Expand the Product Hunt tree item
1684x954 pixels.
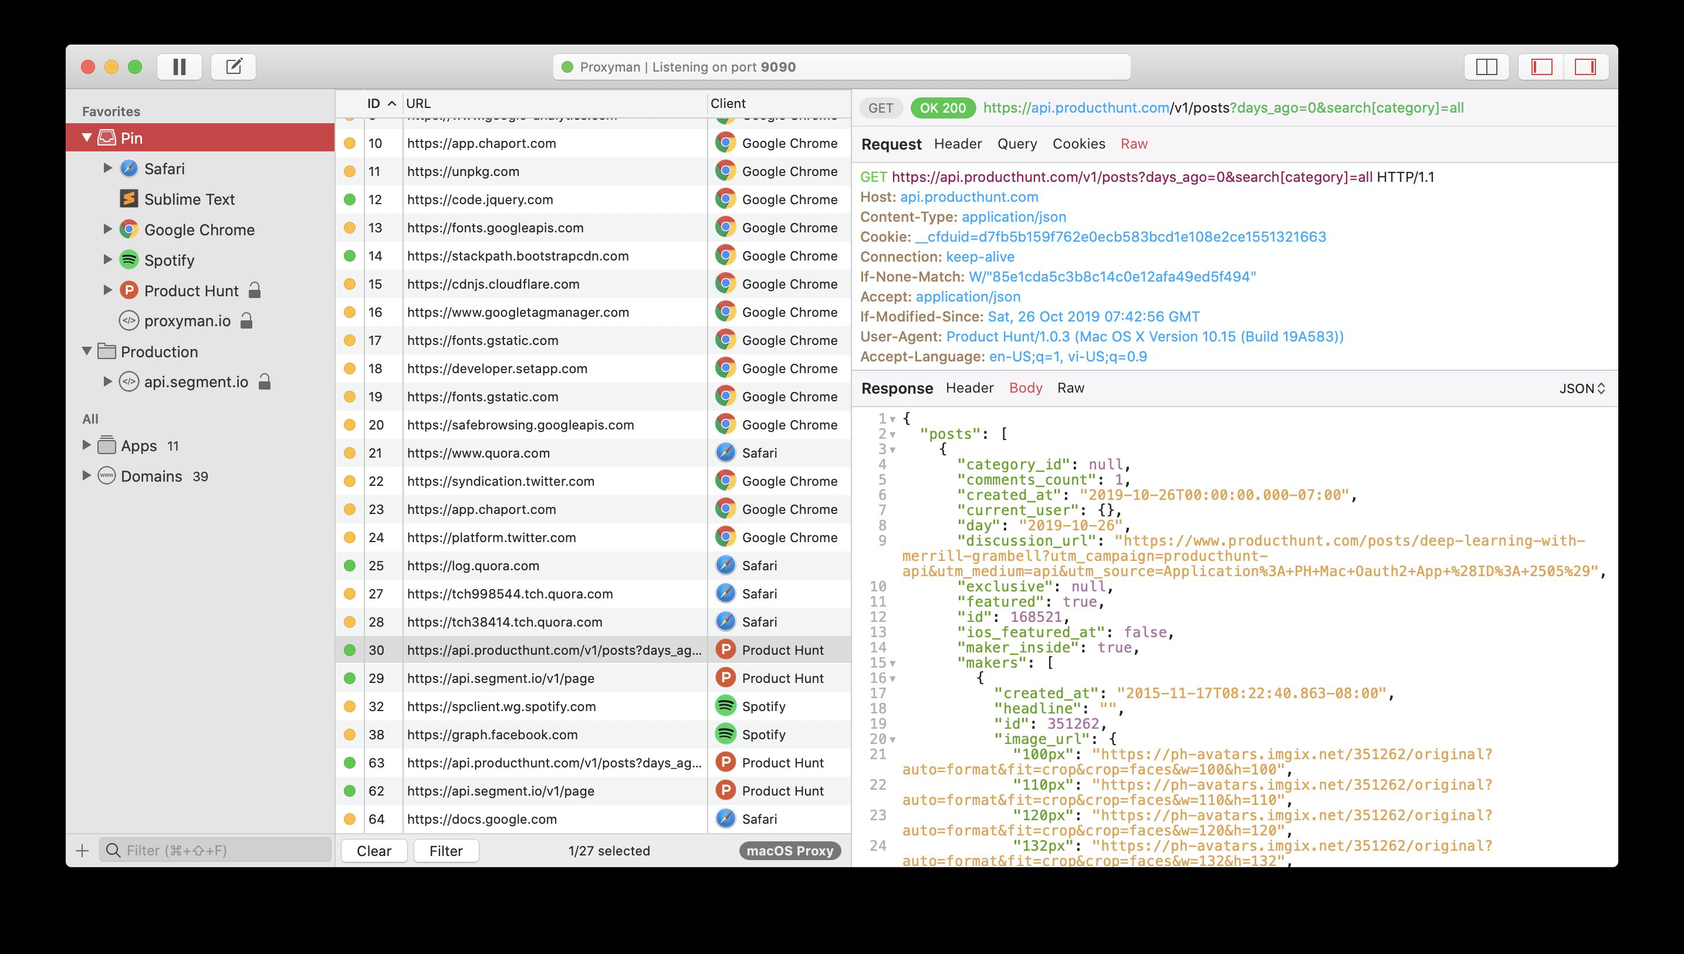pyautogui.click(x=108, y=290)
